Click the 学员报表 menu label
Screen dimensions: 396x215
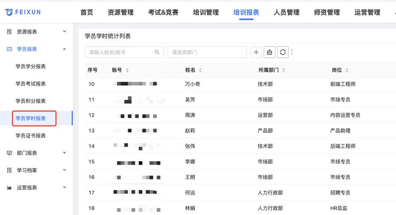(27, 49)
